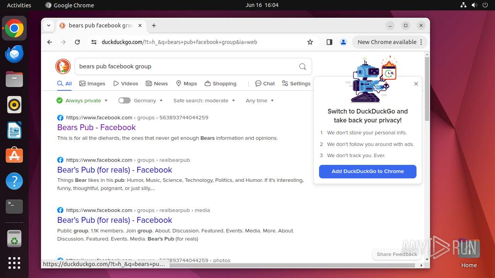Click the Chrome address bar URL
495x278 pixels.
coord(179,42)
